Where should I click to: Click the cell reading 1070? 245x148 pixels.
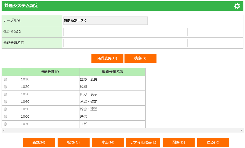tap(50, 124)
